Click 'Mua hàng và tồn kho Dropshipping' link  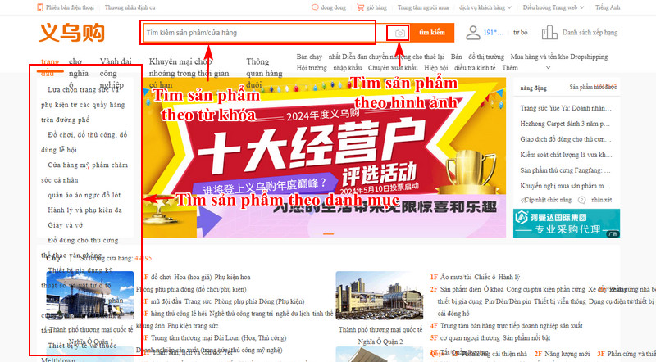[x=559, y=57]
